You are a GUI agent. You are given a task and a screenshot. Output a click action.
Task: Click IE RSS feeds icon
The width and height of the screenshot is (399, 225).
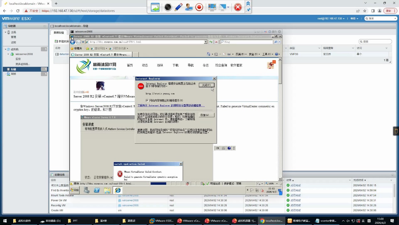pyautogui.click(x=216, y=54)
